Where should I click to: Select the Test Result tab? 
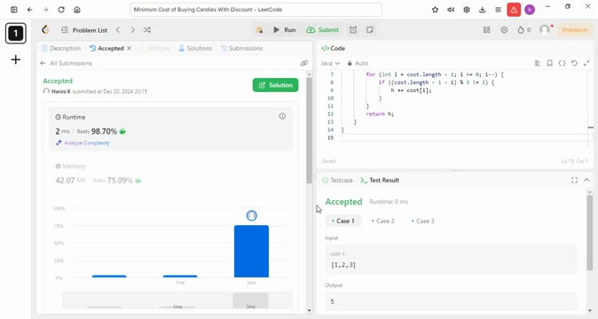click(x=380, y=180)
